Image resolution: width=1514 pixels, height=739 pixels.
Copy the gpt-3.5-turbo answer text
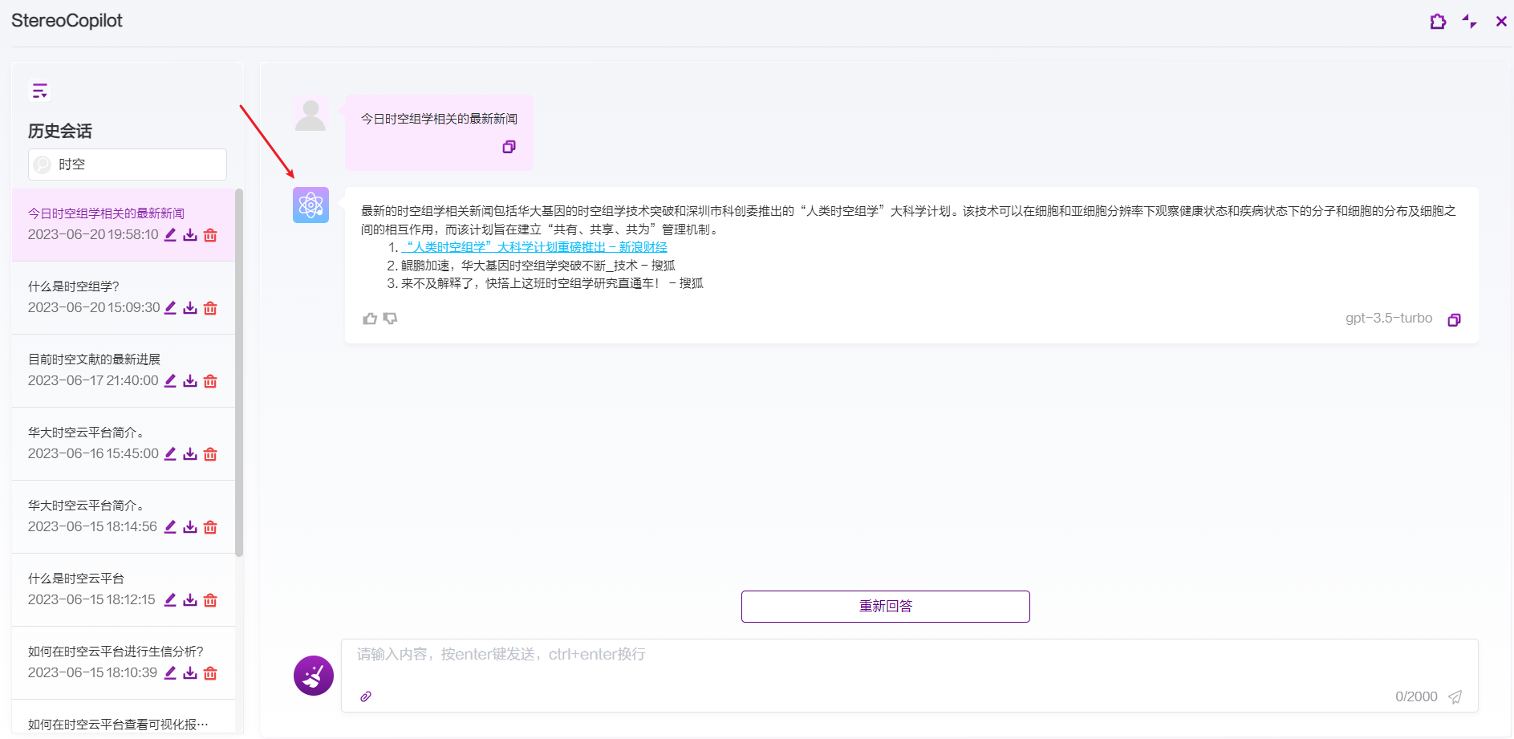(x=1454, y=320)
